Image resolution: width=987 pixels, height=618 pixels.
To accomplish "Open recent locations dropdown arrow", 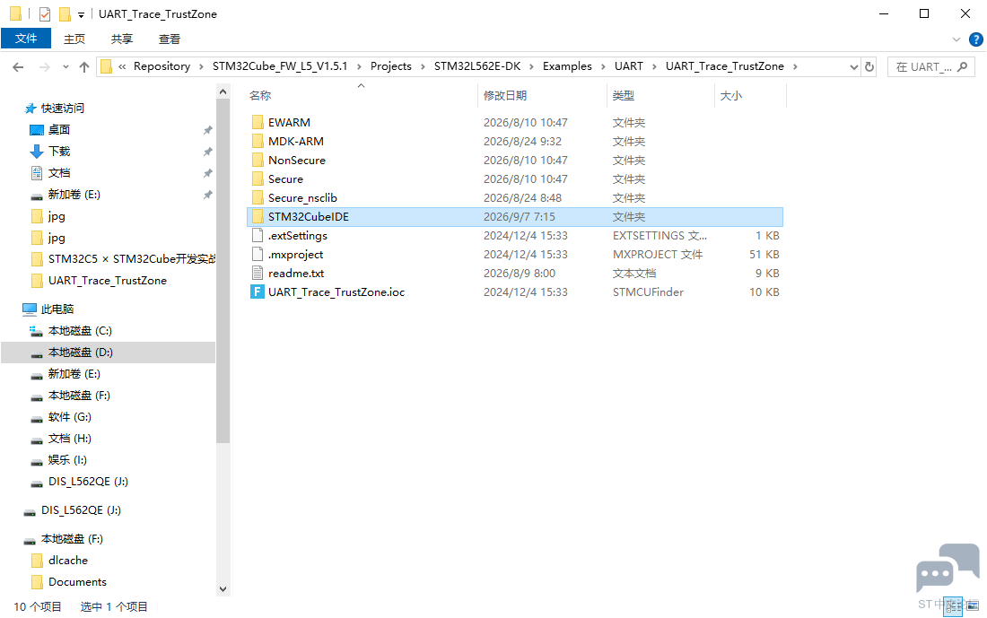I will [66, 66].
